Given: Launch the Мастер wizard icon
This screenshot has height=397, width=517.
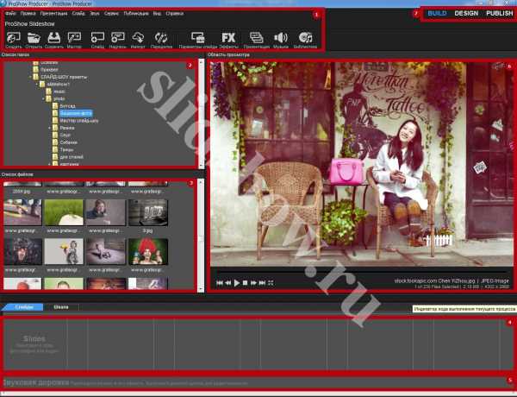Looking at the screenshot, I should [x=74, y=38].
